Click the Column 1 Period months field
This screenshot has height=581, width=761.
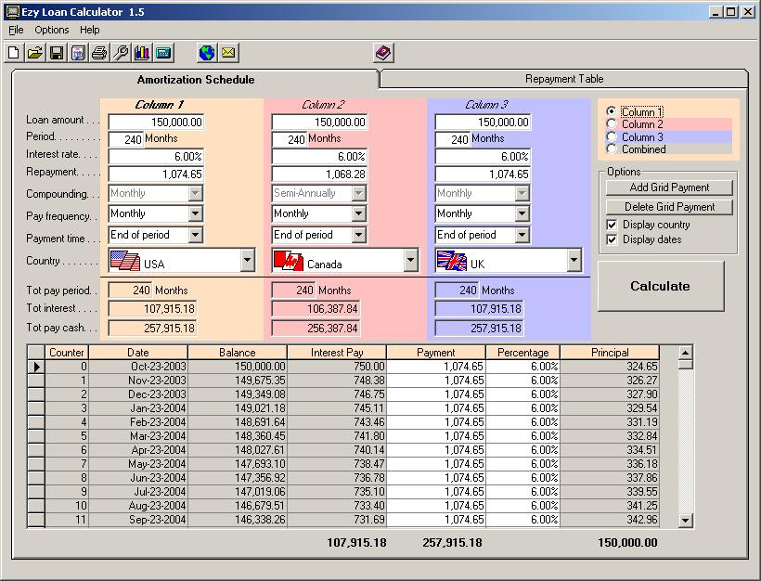(x=125, y=139)
